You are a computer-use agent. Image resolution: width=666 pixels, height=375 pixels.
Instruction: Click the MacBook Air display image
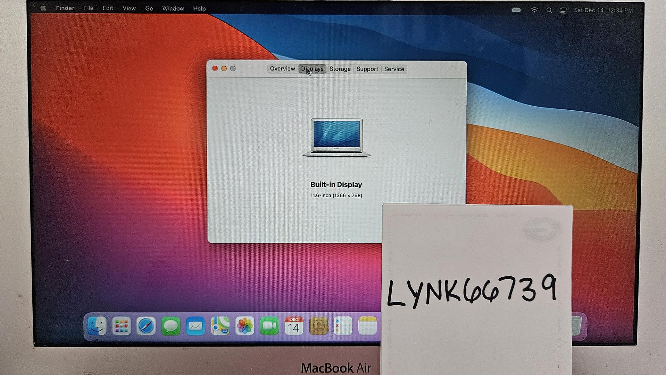click(336, 137)
